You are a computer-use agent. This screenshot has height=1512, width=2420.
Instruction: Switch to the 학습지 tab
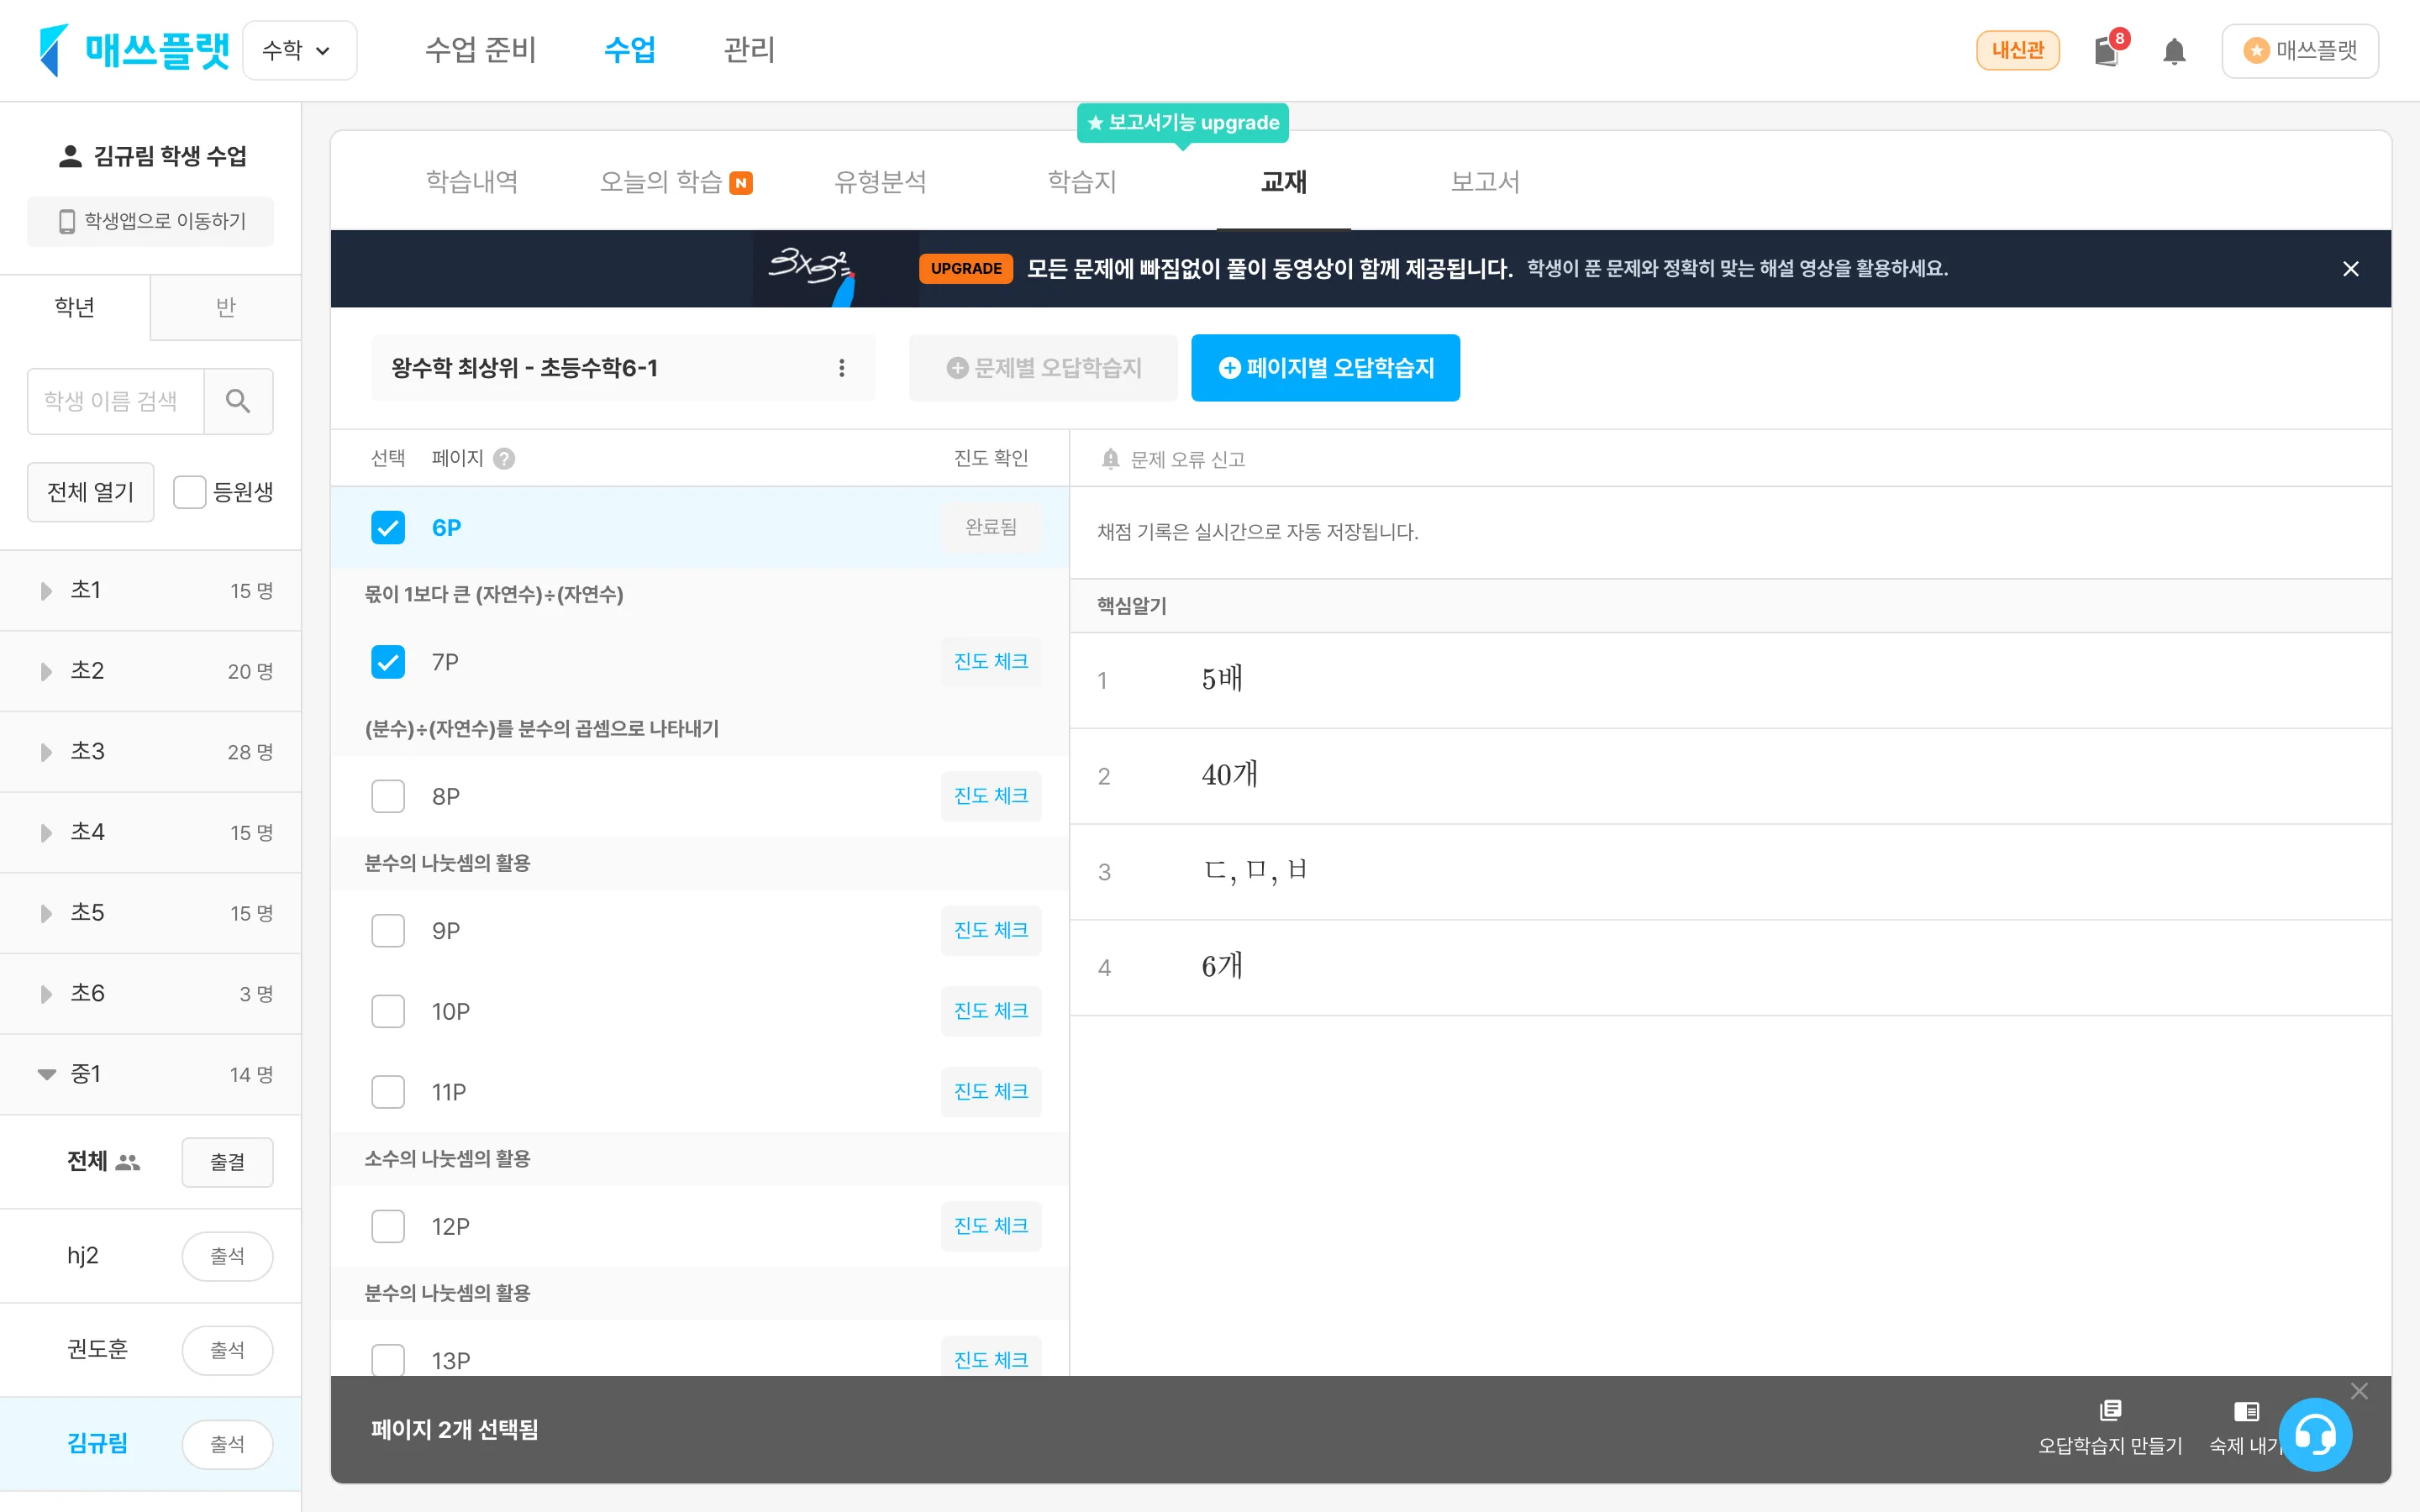pyautogui.click(x=1082, y=182)
